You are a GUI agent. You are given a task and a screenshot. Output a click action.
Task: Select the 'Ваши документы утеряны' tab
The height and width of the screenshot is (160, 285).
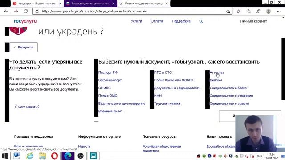90,4
